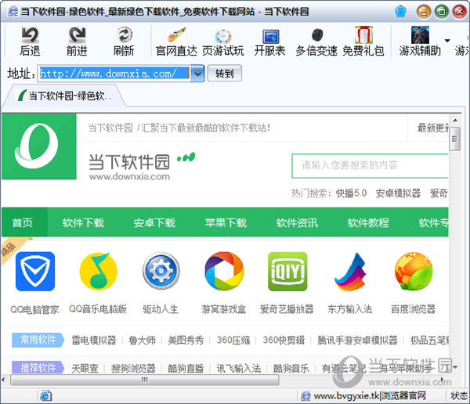Image resolution: width=470 pixels, height=404 pixels.
Task: Click the QQ音乐电脑版 music note icon
Action: [x=99, y=271]
